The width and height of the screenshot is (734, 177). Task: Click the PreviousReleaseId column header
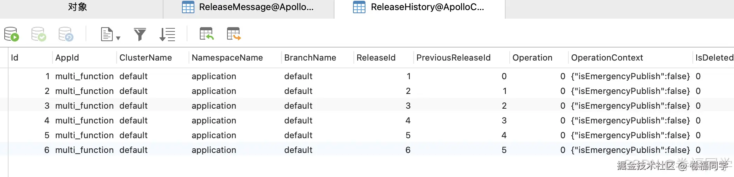[453, 58]
